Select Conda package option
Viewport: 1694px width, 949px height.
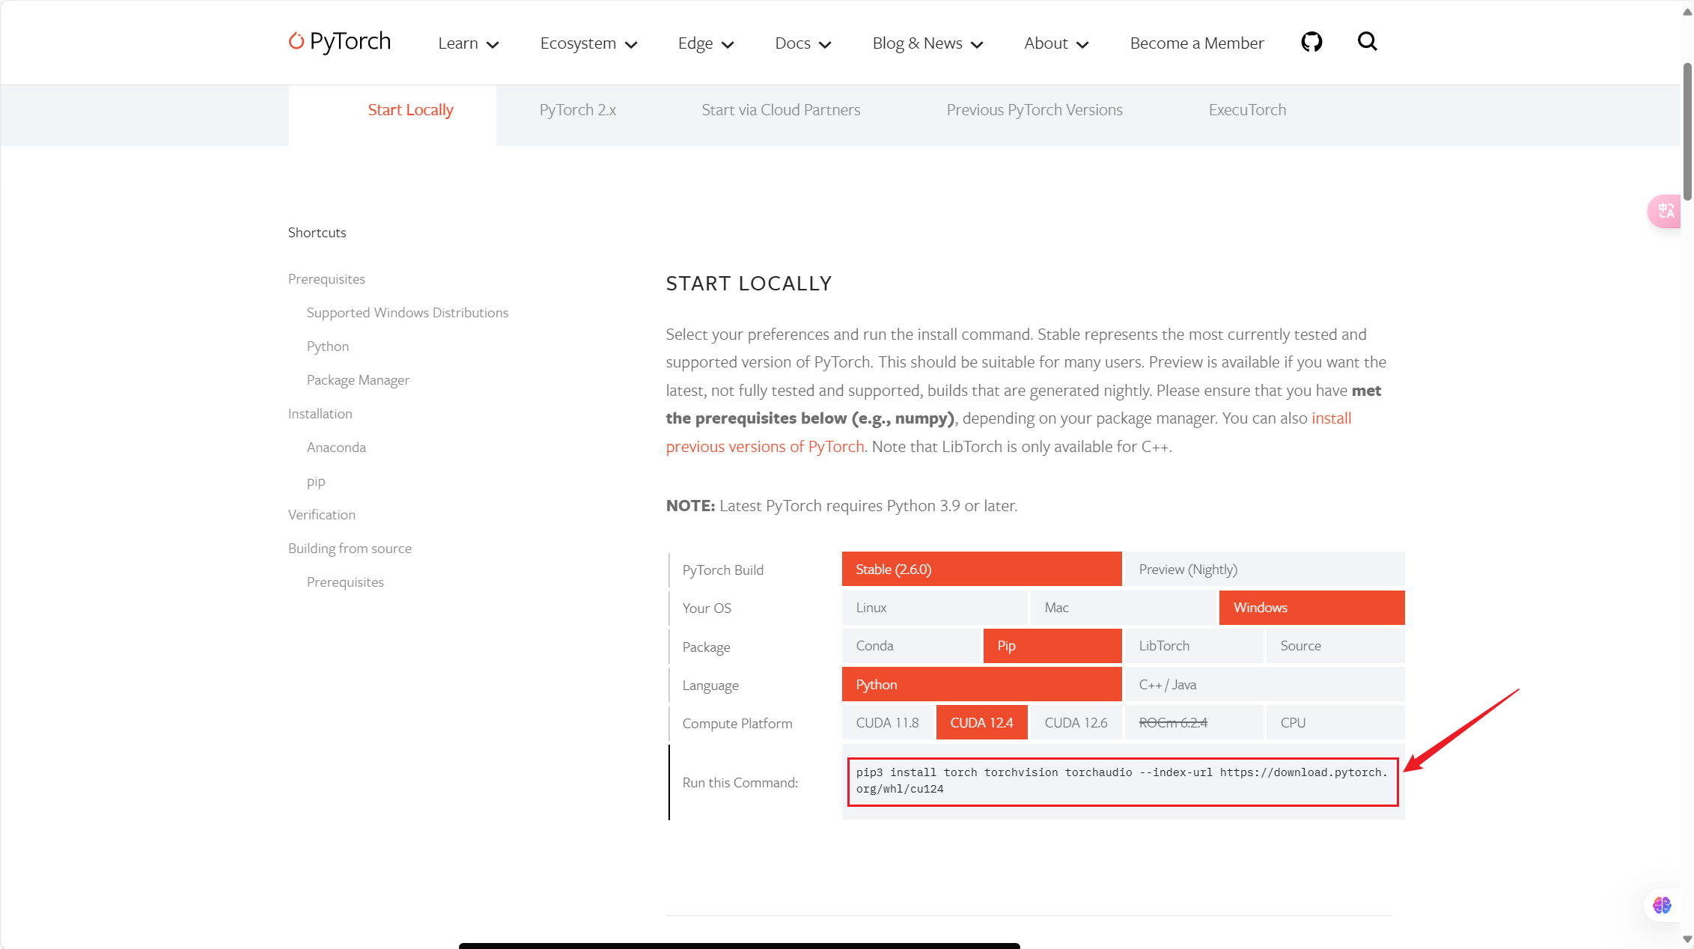(911, 646)
